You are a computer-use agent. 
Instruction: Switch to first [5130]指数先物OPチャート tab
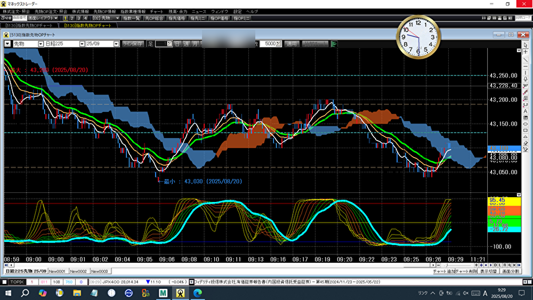(x=29, y=26)
